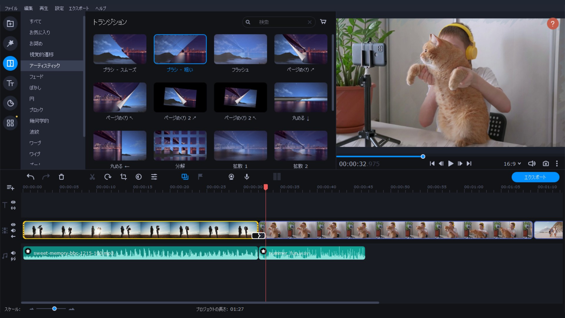
Task: Mute the audio track speaker icon
Action: pos(13,253)
